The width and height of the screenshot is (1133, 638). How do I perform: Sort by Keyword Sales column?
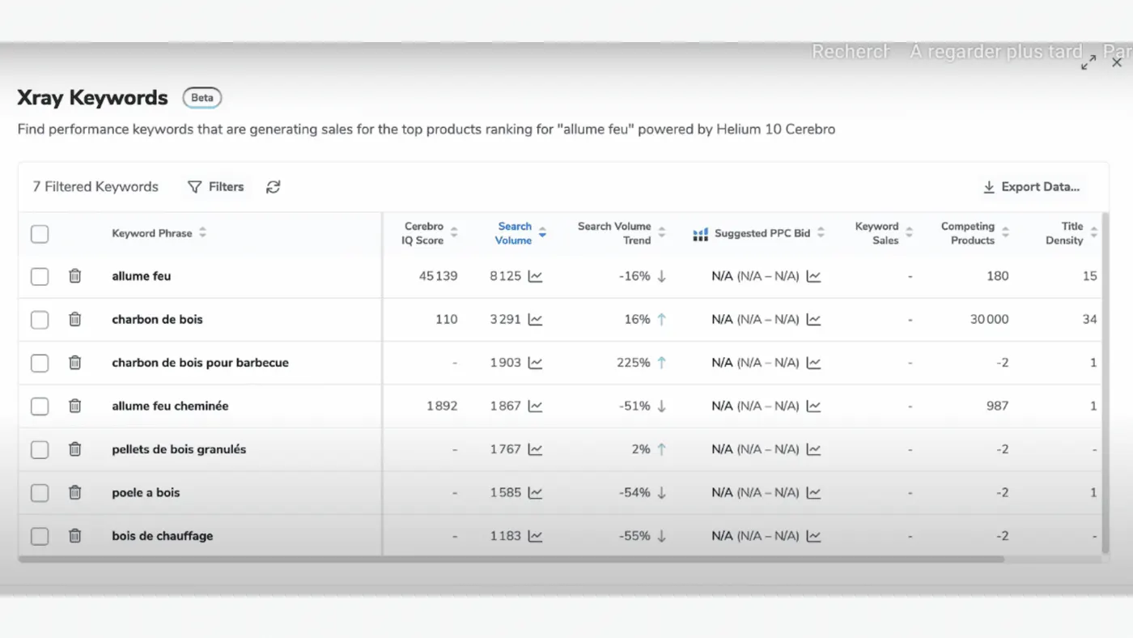point(909,233)
